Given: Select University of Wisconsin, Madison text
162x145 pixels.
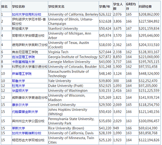Looking at the screenshot, I should tap(67, 98).
